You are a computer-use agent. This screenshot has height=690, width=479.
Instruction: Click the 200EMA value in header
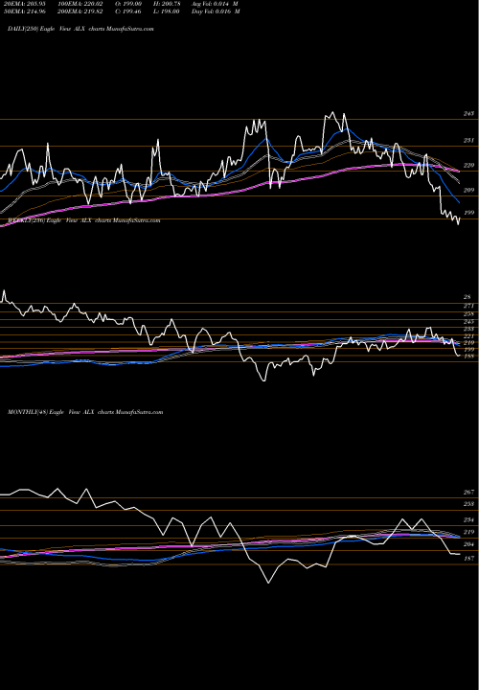(x=80, y=11)
